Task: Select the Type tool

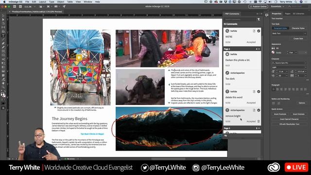Action: tap(3, 35)
